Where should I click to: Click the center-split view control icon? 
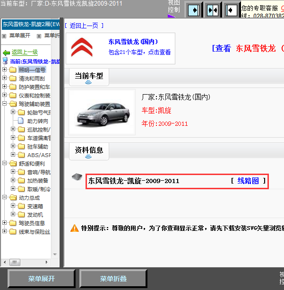[x=212, y=9]
